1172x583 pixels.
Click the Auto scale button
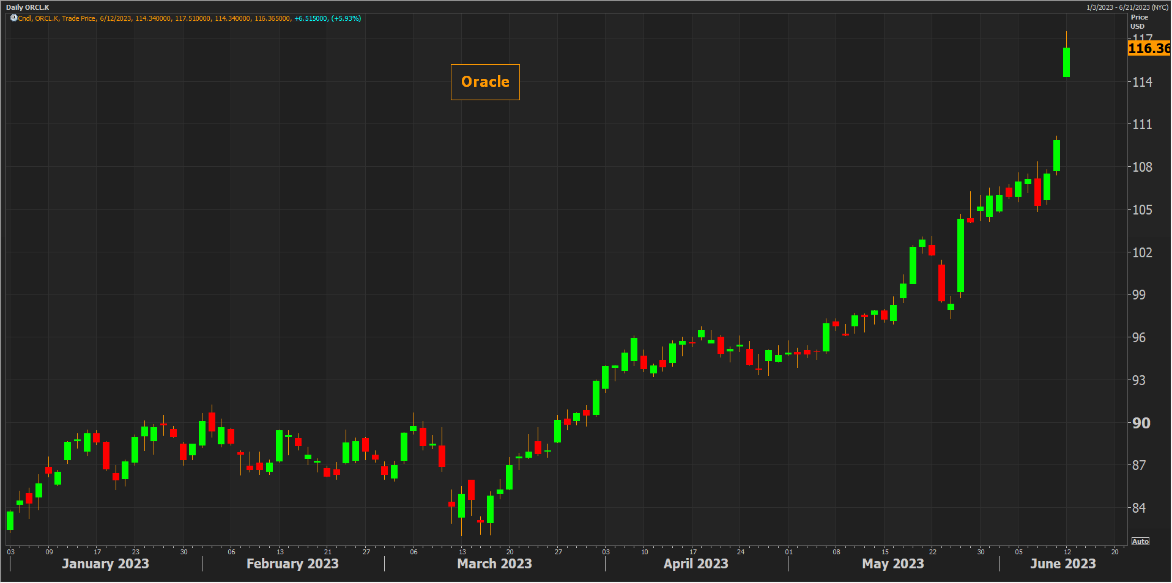click(1140, 541)
